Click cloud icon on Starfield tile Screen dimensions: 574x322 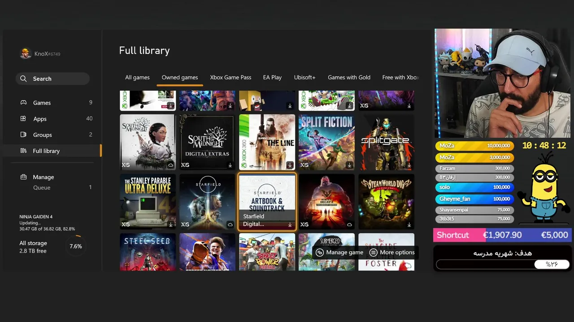(230, 225)
